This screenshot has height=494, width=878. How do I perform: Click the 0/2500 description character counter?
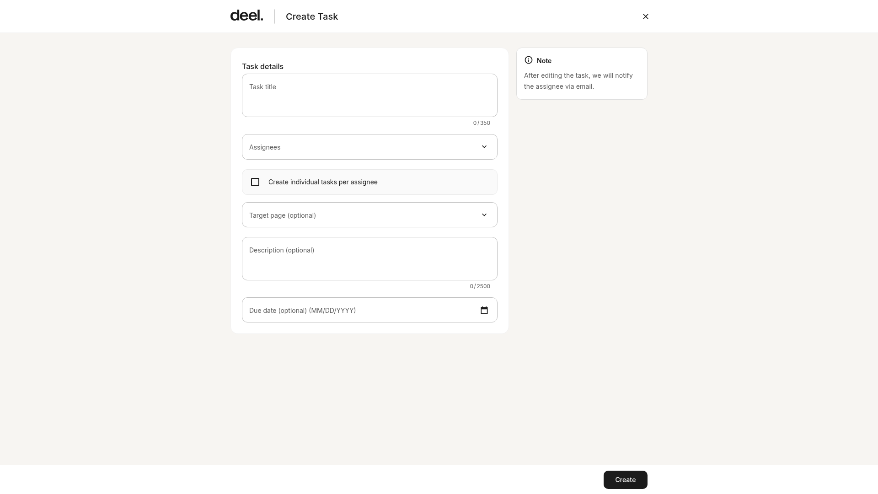(480, 286)
